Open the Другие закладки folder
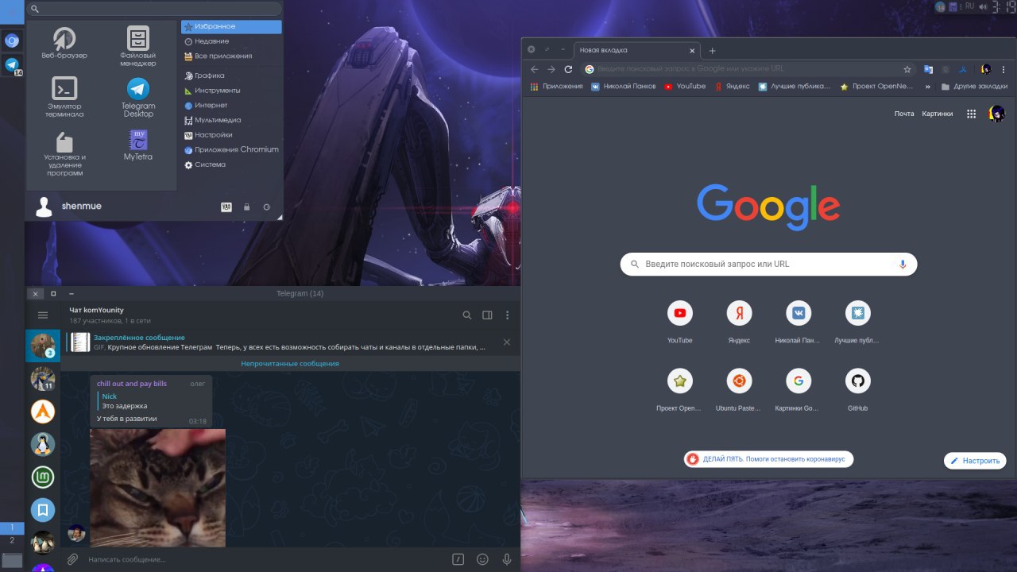Viewport: 1017px width, 572px height. (x=974, y=86)
